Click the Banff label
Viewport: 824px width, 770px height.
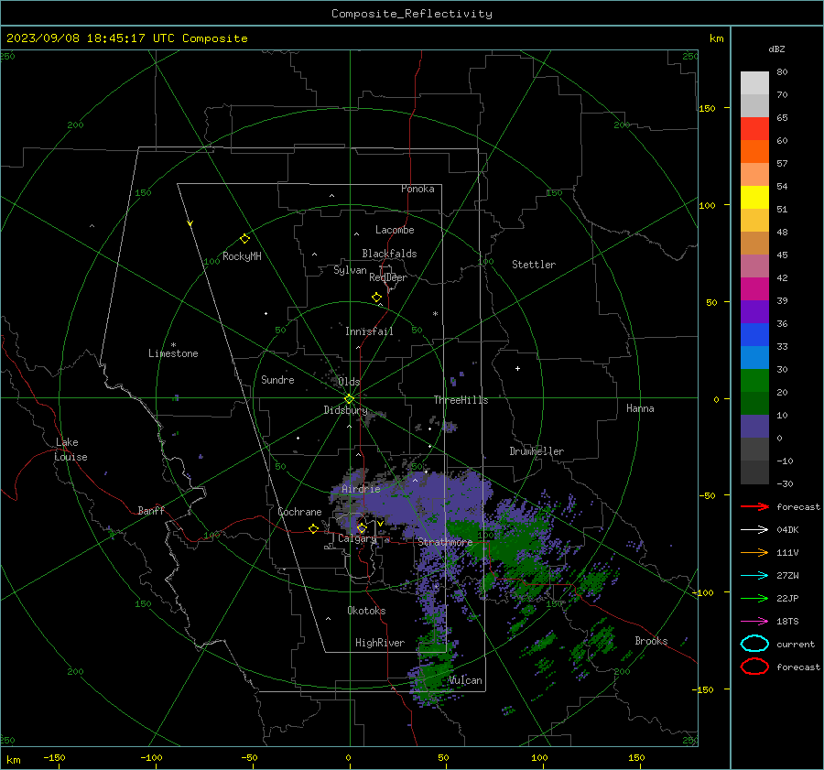151,510
